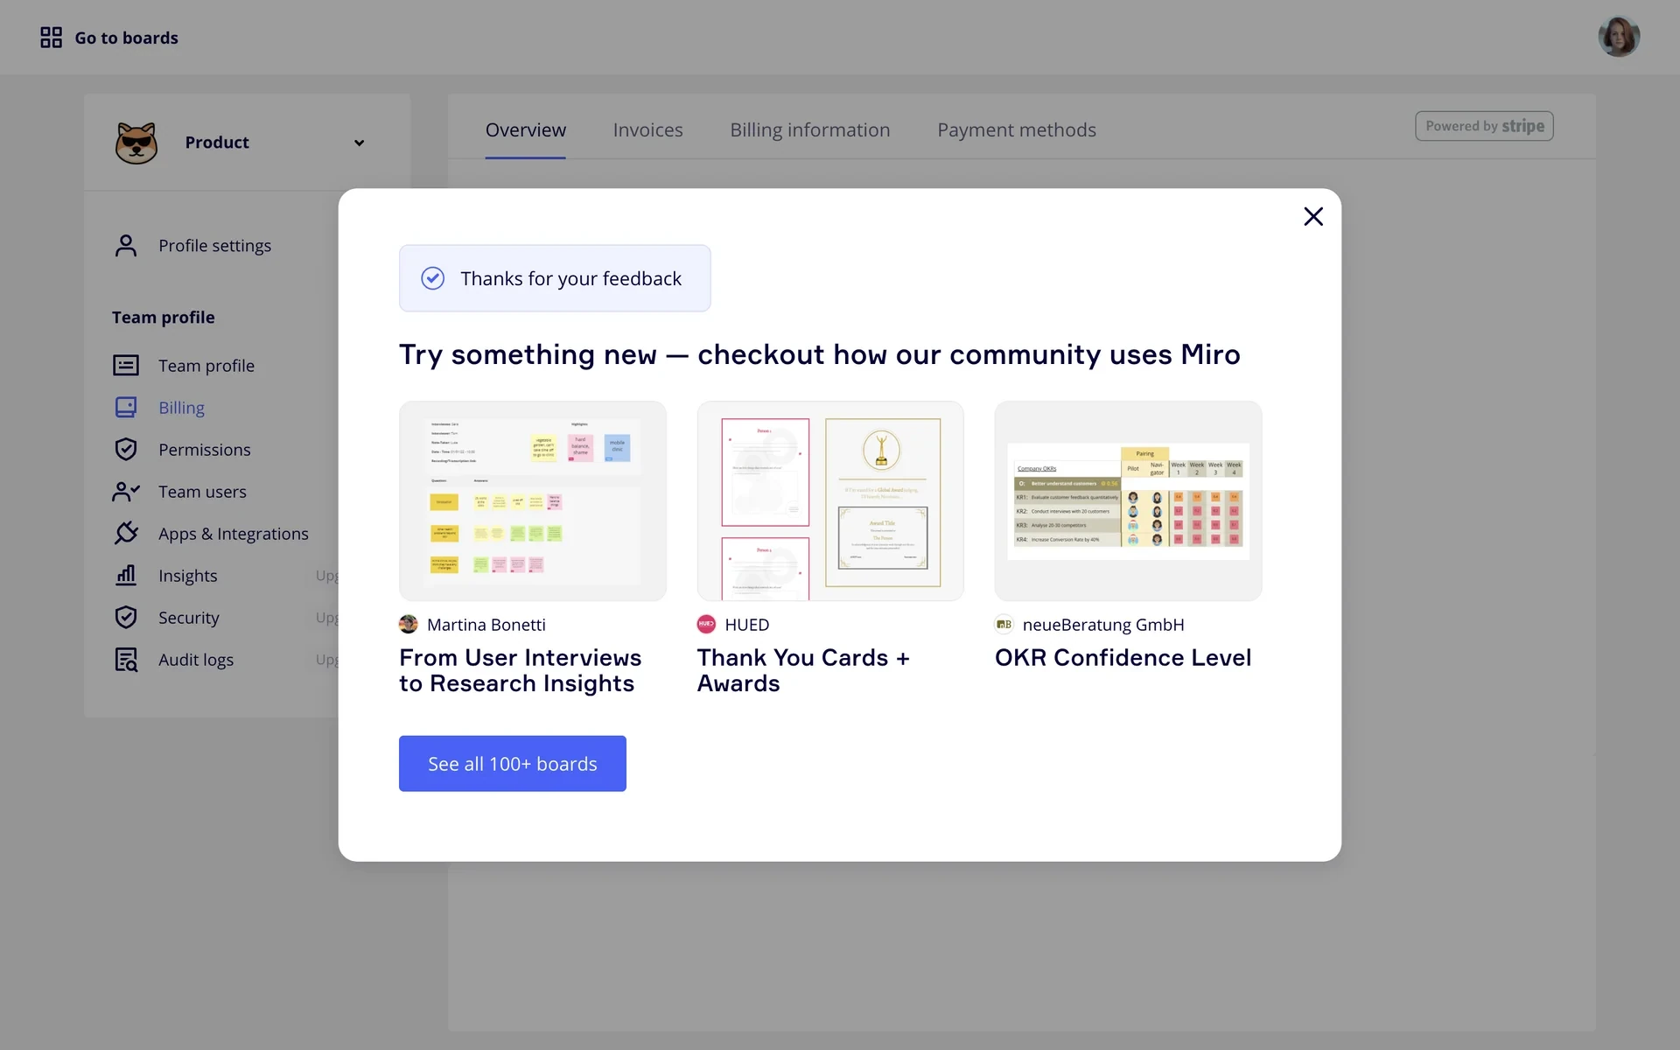Screen dimensions: 1680x1050
Task: Select the Team profile sidebar item
Action: [206, 366]
